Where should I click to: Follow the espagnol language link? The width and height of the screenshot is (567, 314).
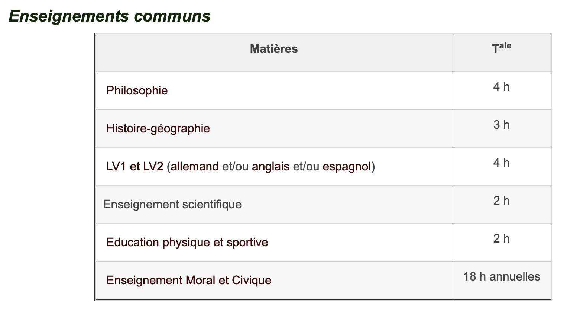click(x=347, y=167)
